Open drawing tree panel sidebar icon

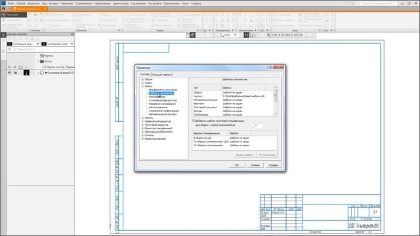pos(3,35)
